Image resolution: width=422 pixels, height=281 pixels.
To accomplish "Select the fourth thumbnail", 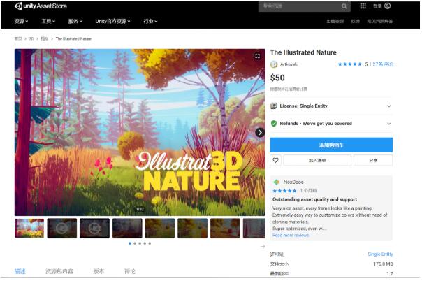I will [127, 229].
